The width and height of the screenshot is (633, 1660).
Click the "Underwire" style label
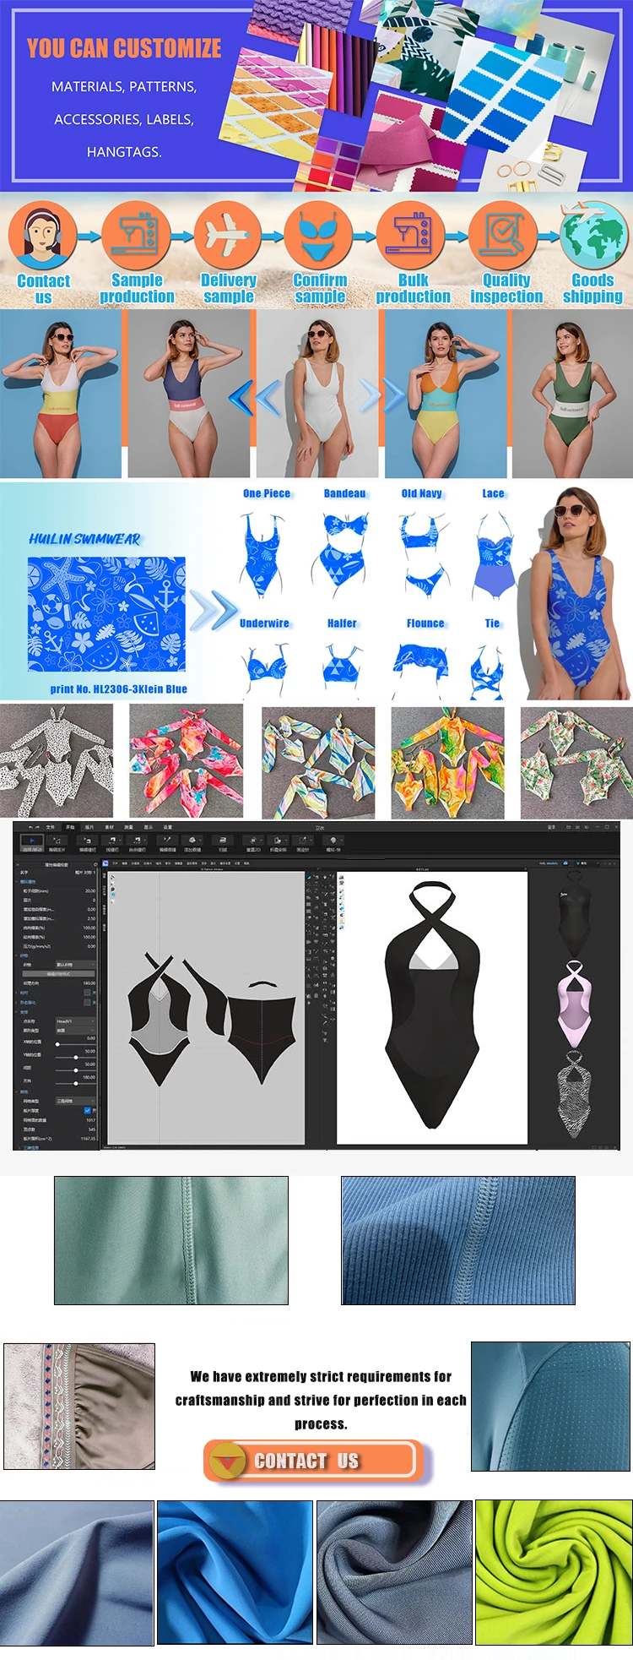[264, 623]
